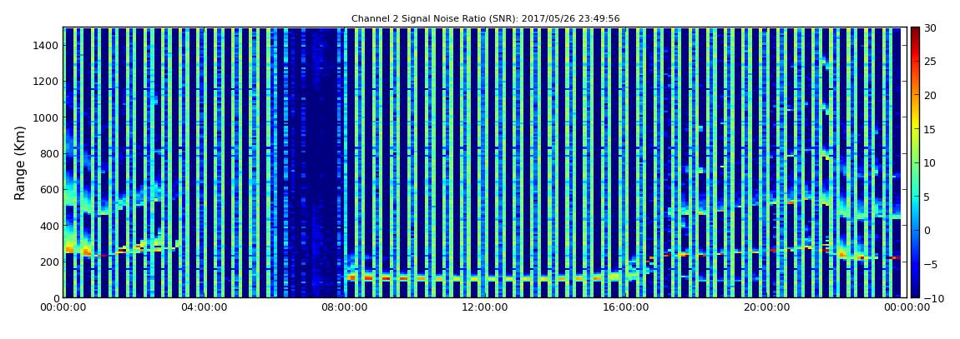Click the plot title "Channel 2 Signal Noise Ratio (SNR)"
Screen dimensions: 960x339
[x=485, y=19]
